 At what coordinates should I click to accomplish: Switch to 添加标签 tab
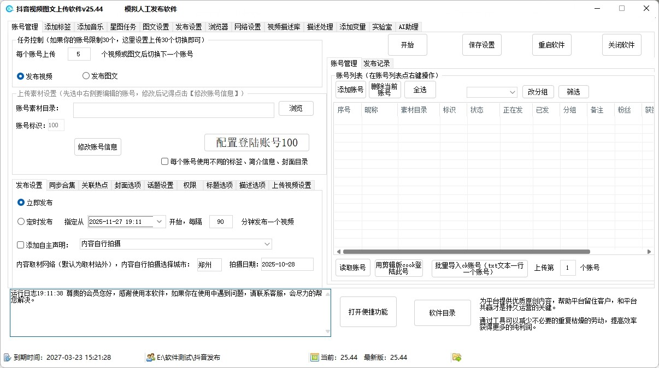click(x=58, y=27)
